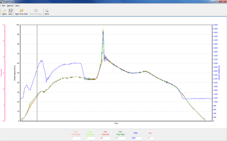Close the GraphChart window
The image size is (227, 141).
tap(223, 1)
